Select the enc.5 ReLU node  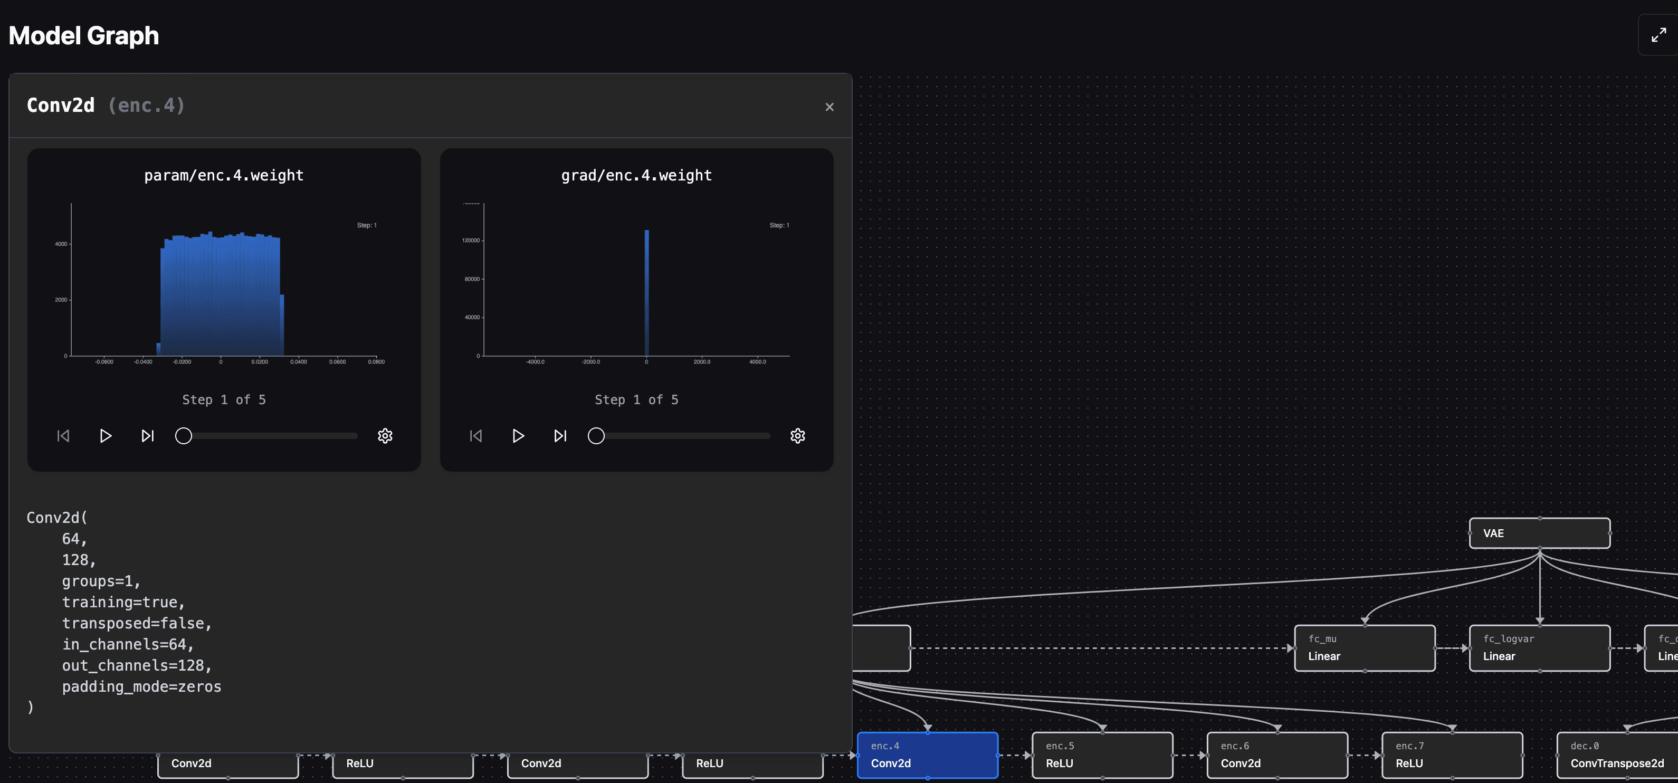pyautogui.click(x=1101, y=755)
